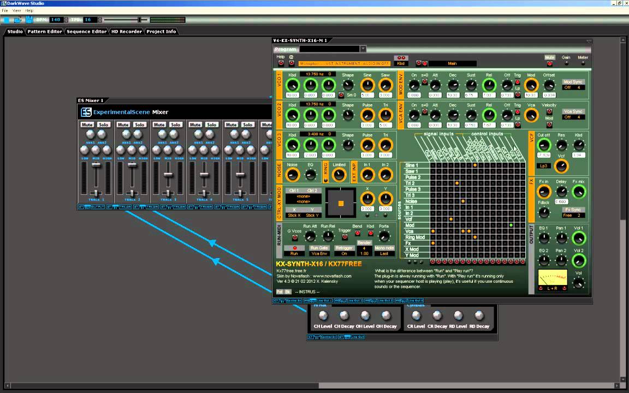The width and height of the screenshot is (629, 393).
Task: Open the View menu
Action: tap(16, 10)
